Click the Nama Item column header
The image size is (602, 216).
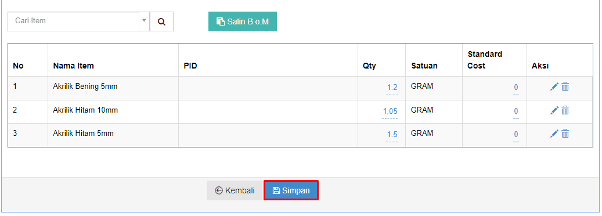coord(73,66)
